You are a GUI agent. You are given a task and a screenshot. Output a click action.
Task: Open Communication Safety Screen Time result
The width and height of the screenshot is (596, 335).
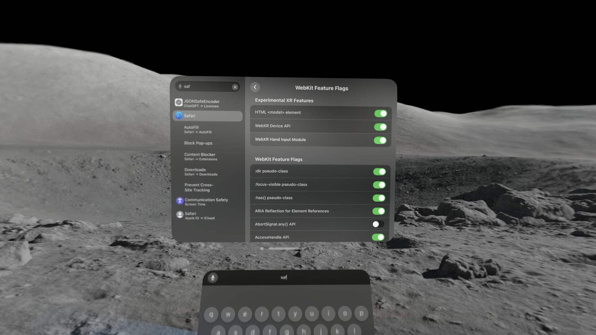(207, 202)
